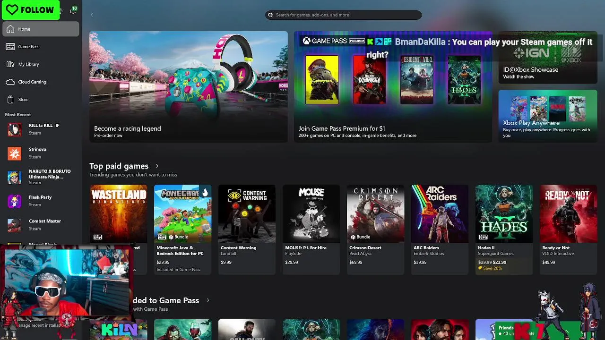
Task: Open Call of Duty tile in bottom row
Action: [247, 330]
